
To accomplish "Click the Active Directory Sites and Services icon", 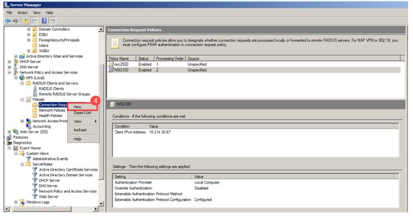I will pos(22,56).
